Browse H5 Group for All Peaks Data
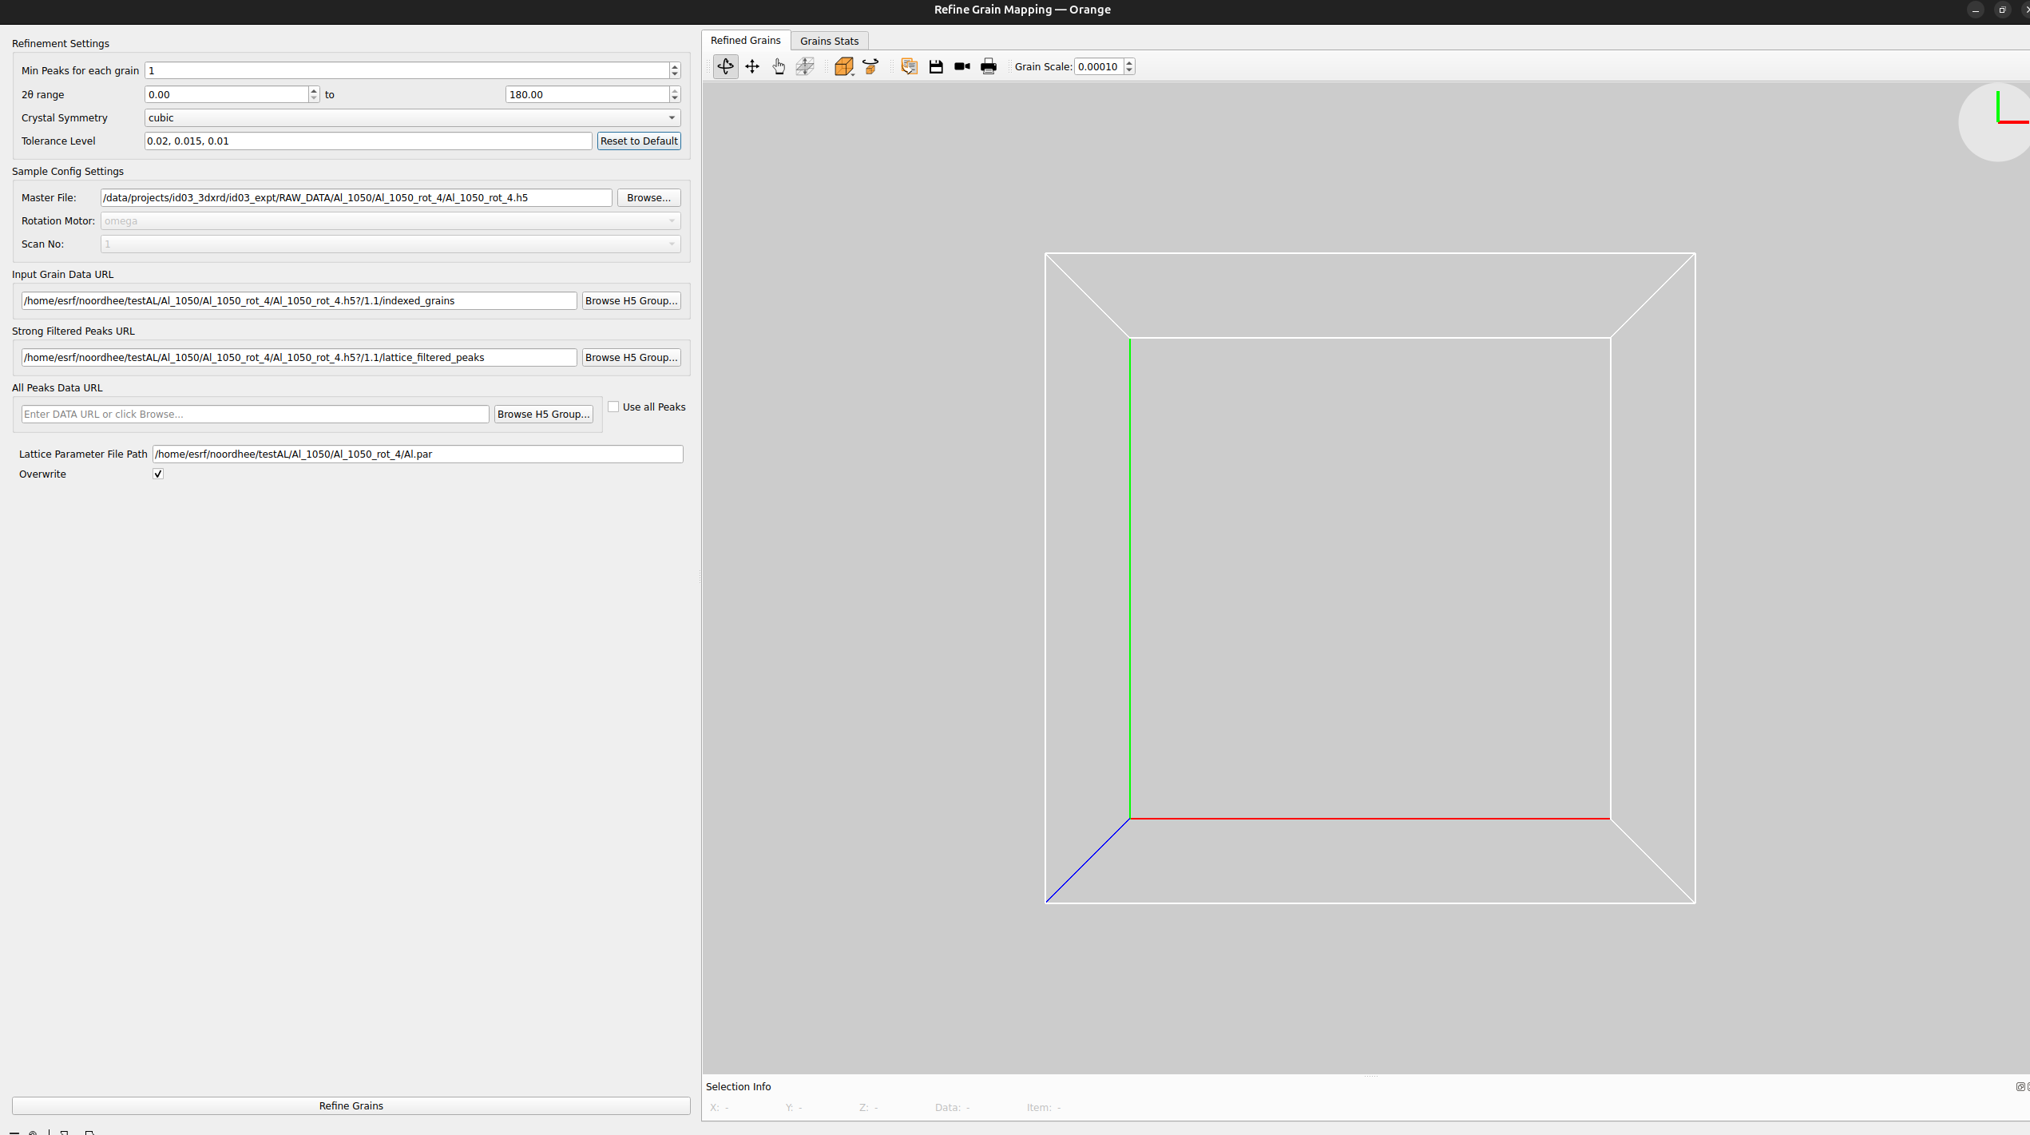 tap(543, 414)
